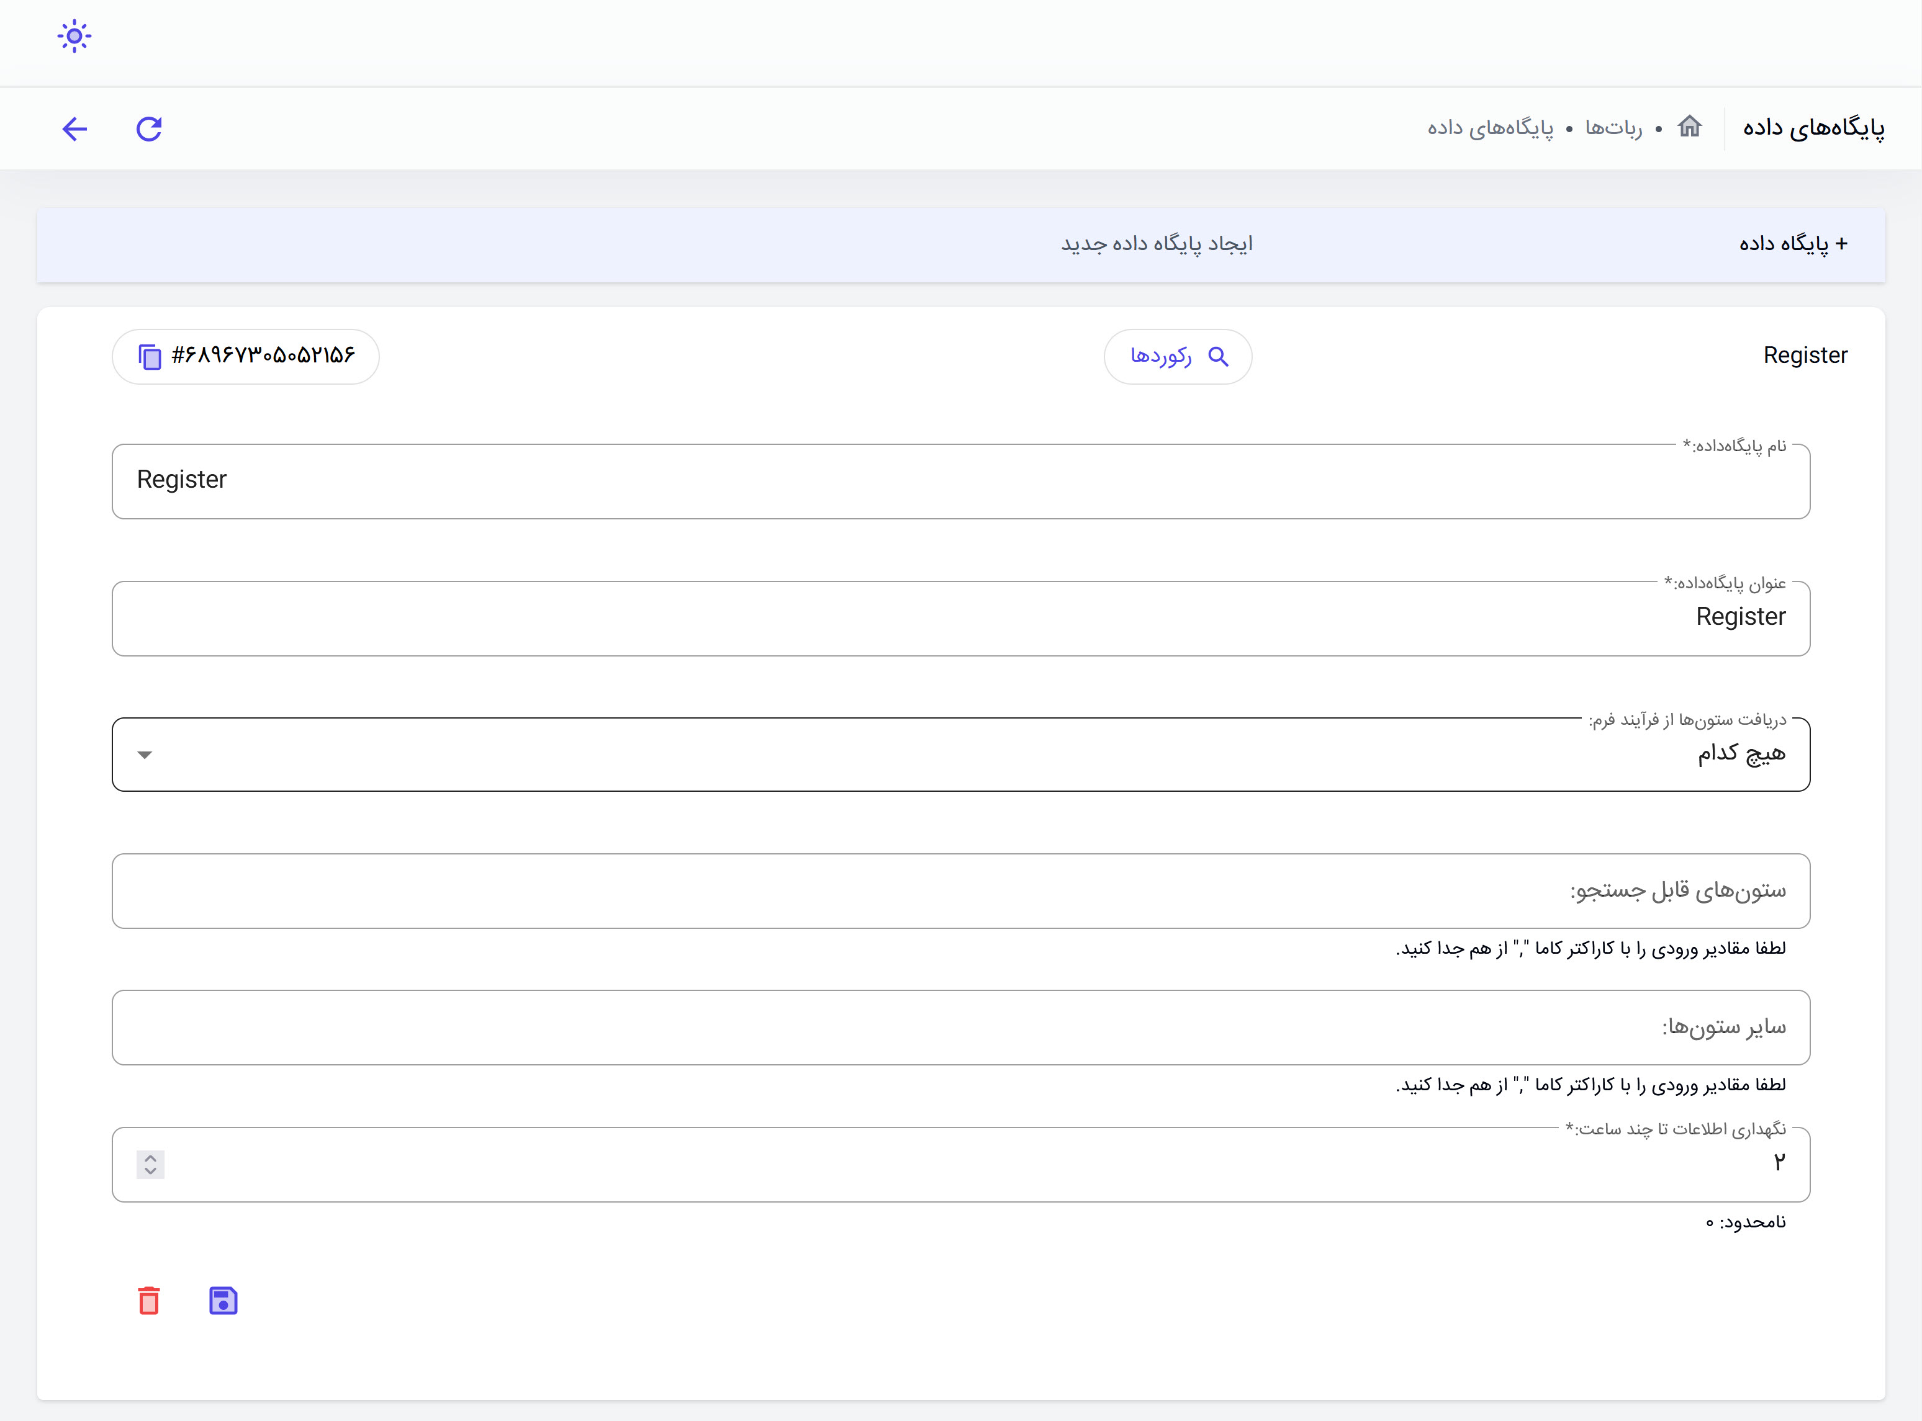Viewport: 1922px width, 1421px height.
Task: Click the searchable columns input field
Action: click(x=960, y=891)
